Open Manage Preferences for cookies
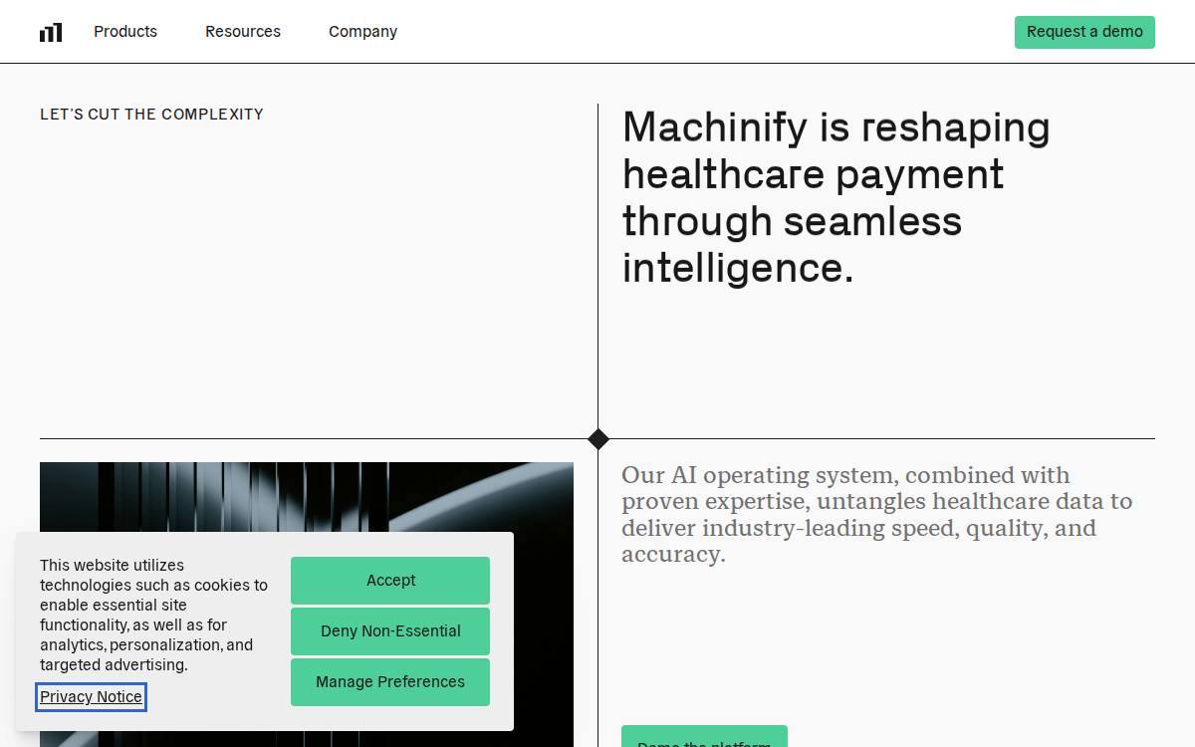 pyautogui.click(x=390, y=682)
